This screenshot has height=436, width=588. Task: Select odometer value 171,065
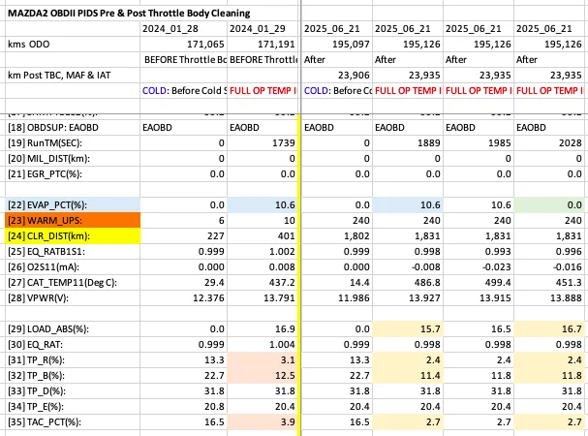click(x=183, y=45)
